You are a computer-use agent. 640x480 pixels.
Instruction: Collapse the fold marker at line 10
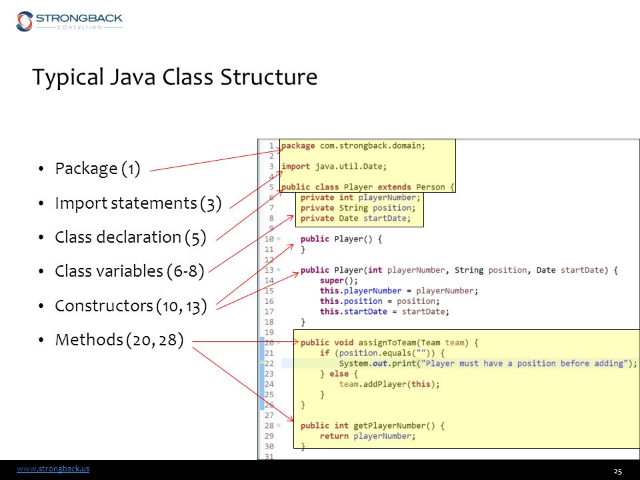coord(279,239)
